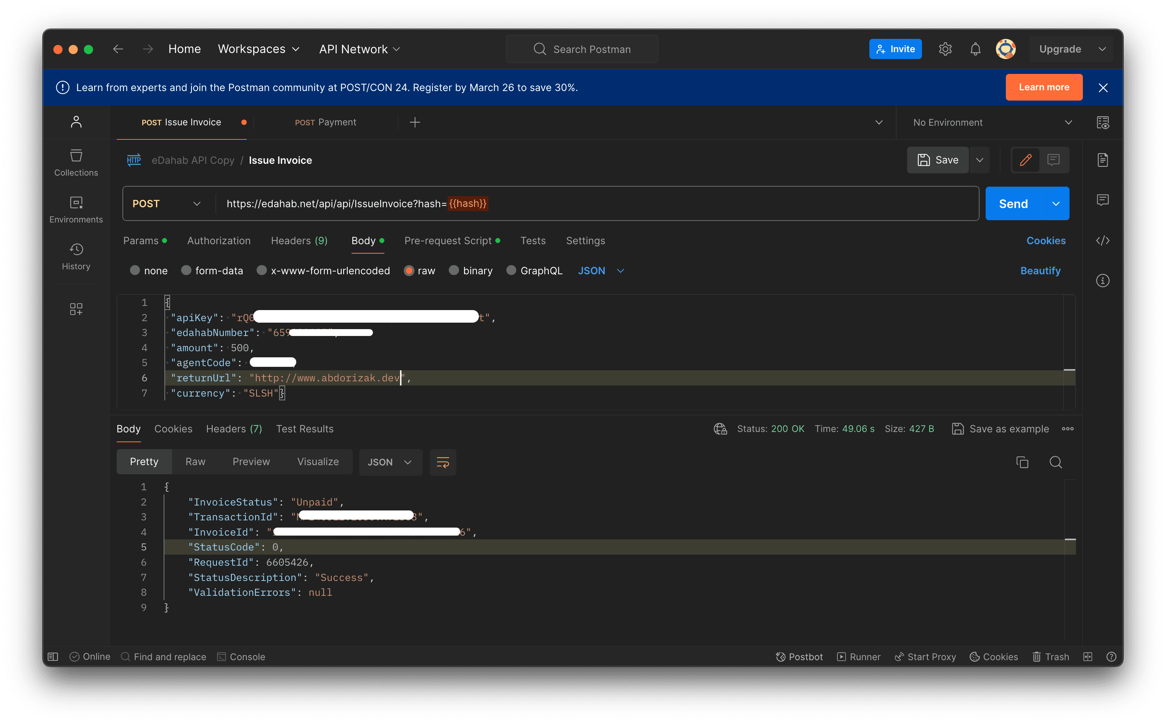Viewport: 1166px width, 723px height.
Task: Open the code snippet panel
Action: (x=1102, y=240)
